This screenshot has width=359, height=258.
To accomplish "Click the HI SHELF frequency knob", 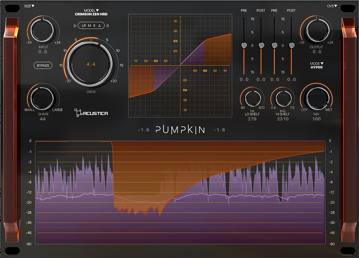I will click(284, 99).
